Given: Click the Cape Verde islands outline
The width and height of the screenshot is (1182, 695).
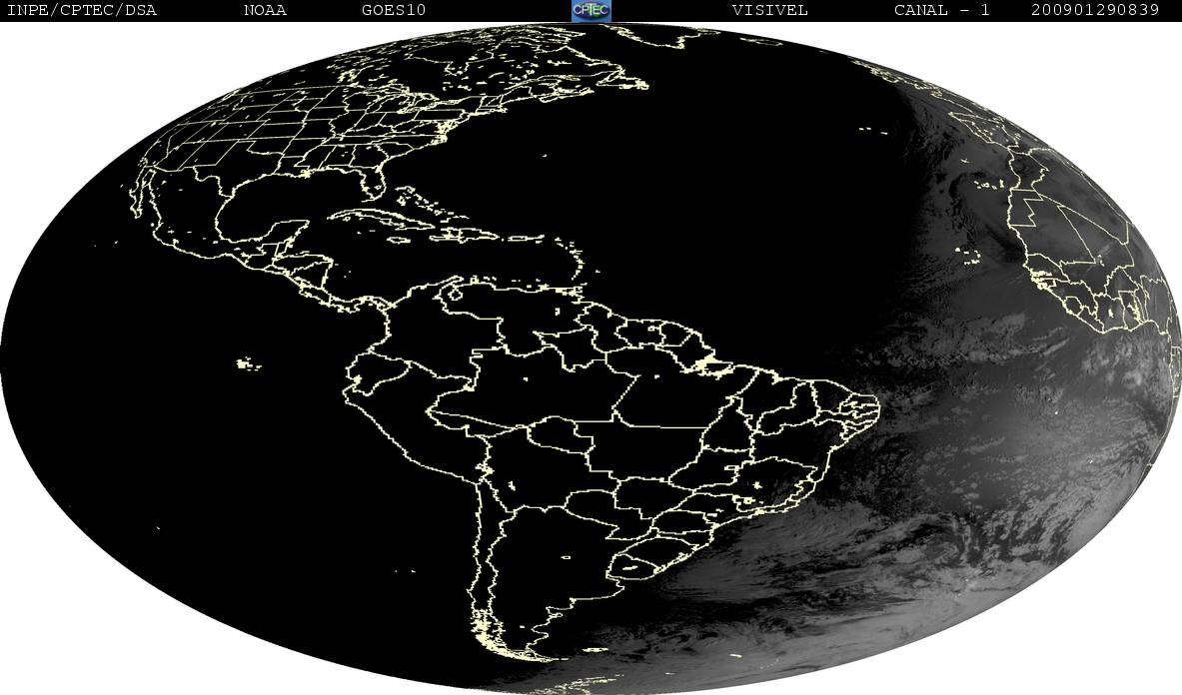Looking at the screenshot, I should point(968,256).
